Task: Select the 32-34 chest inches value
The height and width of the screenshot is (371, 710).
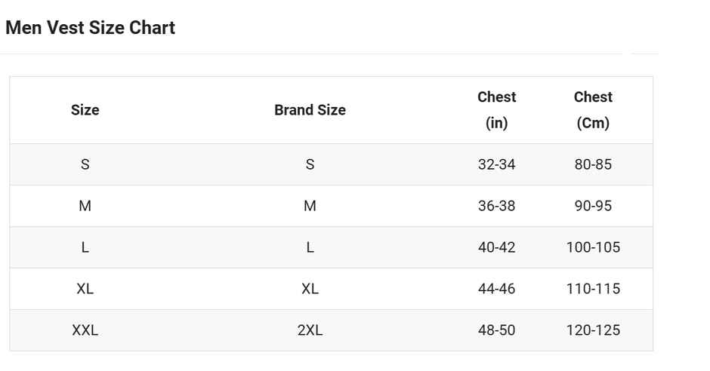Action: click(x=496, y=164)
